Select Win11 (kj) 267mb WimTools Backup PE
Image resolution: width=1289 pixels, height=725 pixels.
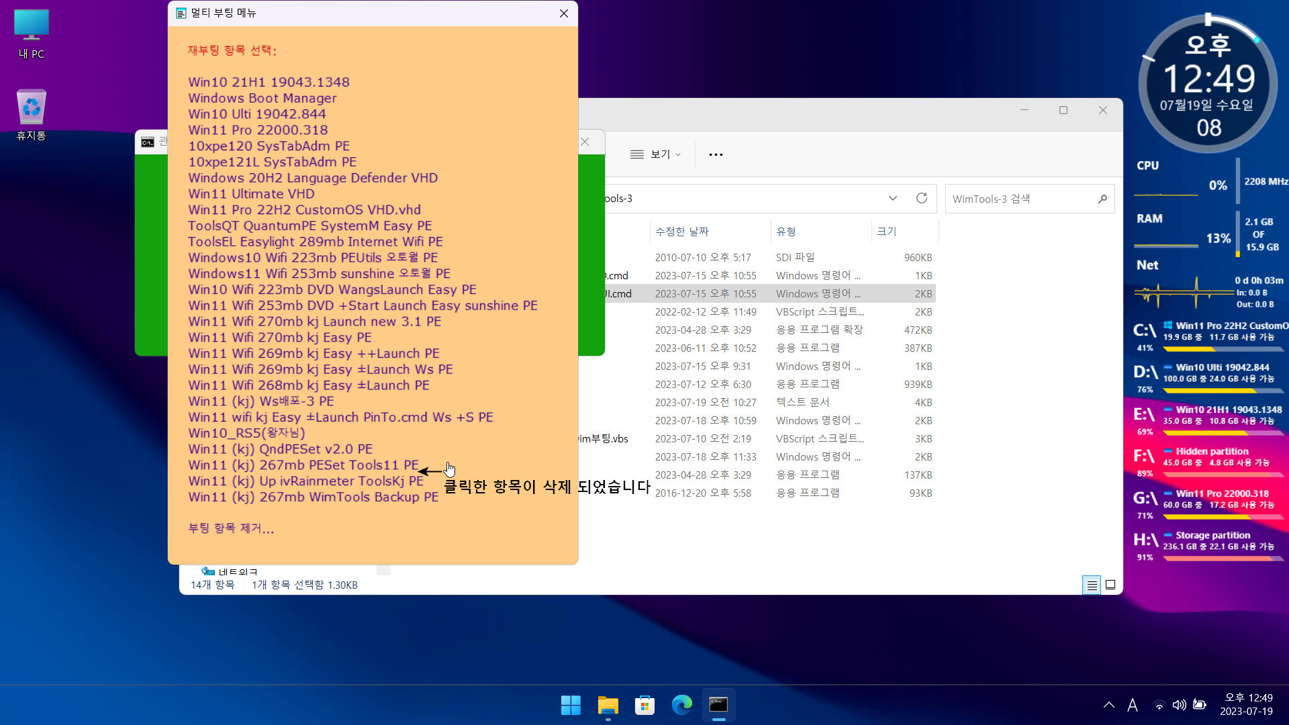313,497
